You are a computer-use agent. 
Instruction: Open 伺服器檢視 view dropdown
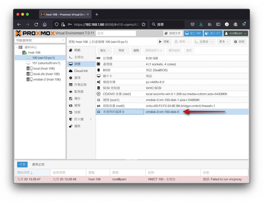pyautogui.click(x=40, y=40)
